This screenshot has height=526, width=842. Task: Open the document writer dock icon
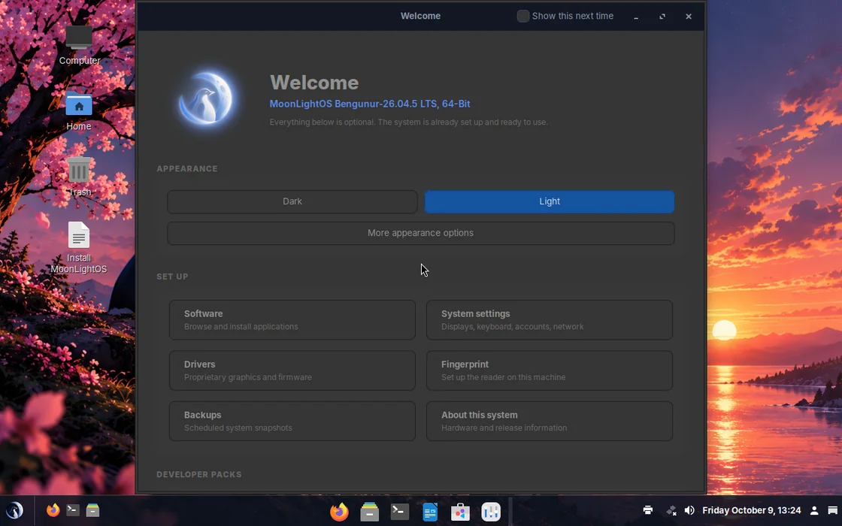(430, 512)
